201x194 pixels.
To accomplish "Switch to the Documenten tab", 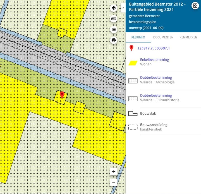I will (163, 37).
